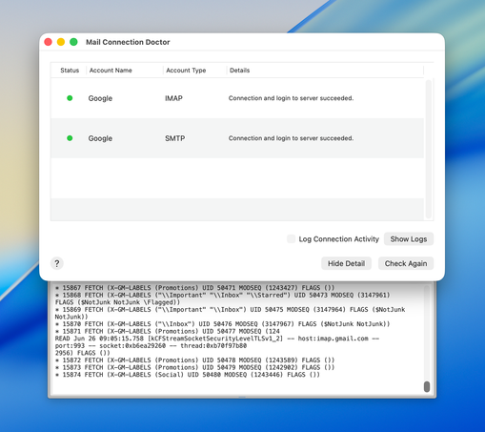The height and width of the screenshot is (432, 485).
Task: Click log line 15872 FETCH Promotions
Action: click(194, 360)
